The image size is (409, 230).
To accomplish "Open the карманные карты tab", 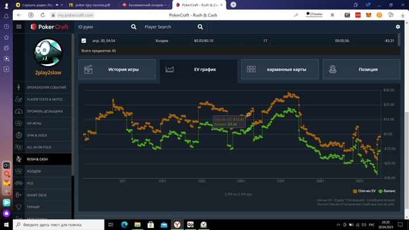I will (280, 69).
